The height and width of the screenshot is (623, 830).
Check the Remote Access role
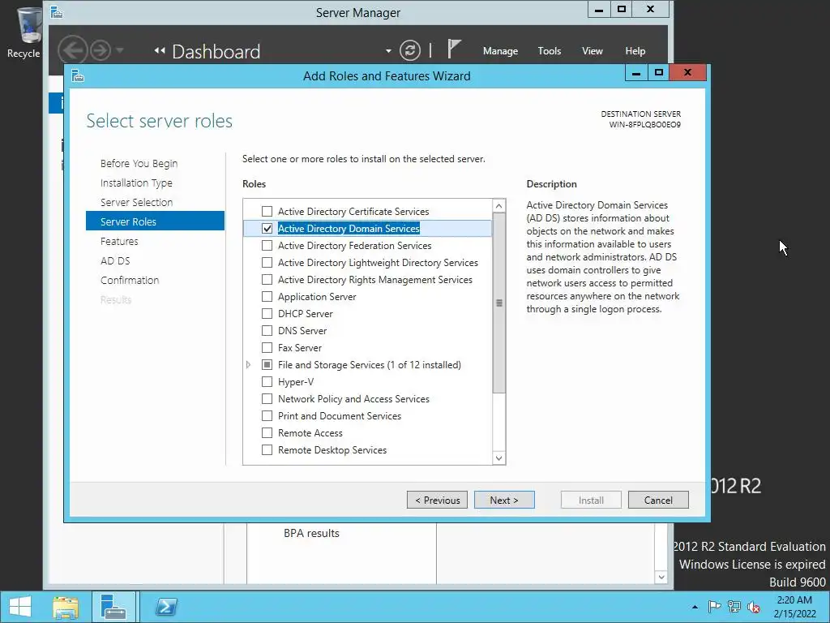pos(267,433)
